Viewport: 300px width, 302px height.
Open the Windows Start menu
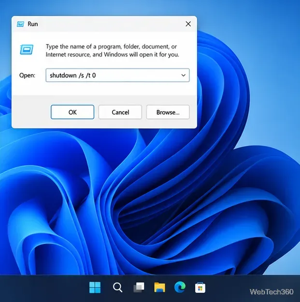point(95,287)
